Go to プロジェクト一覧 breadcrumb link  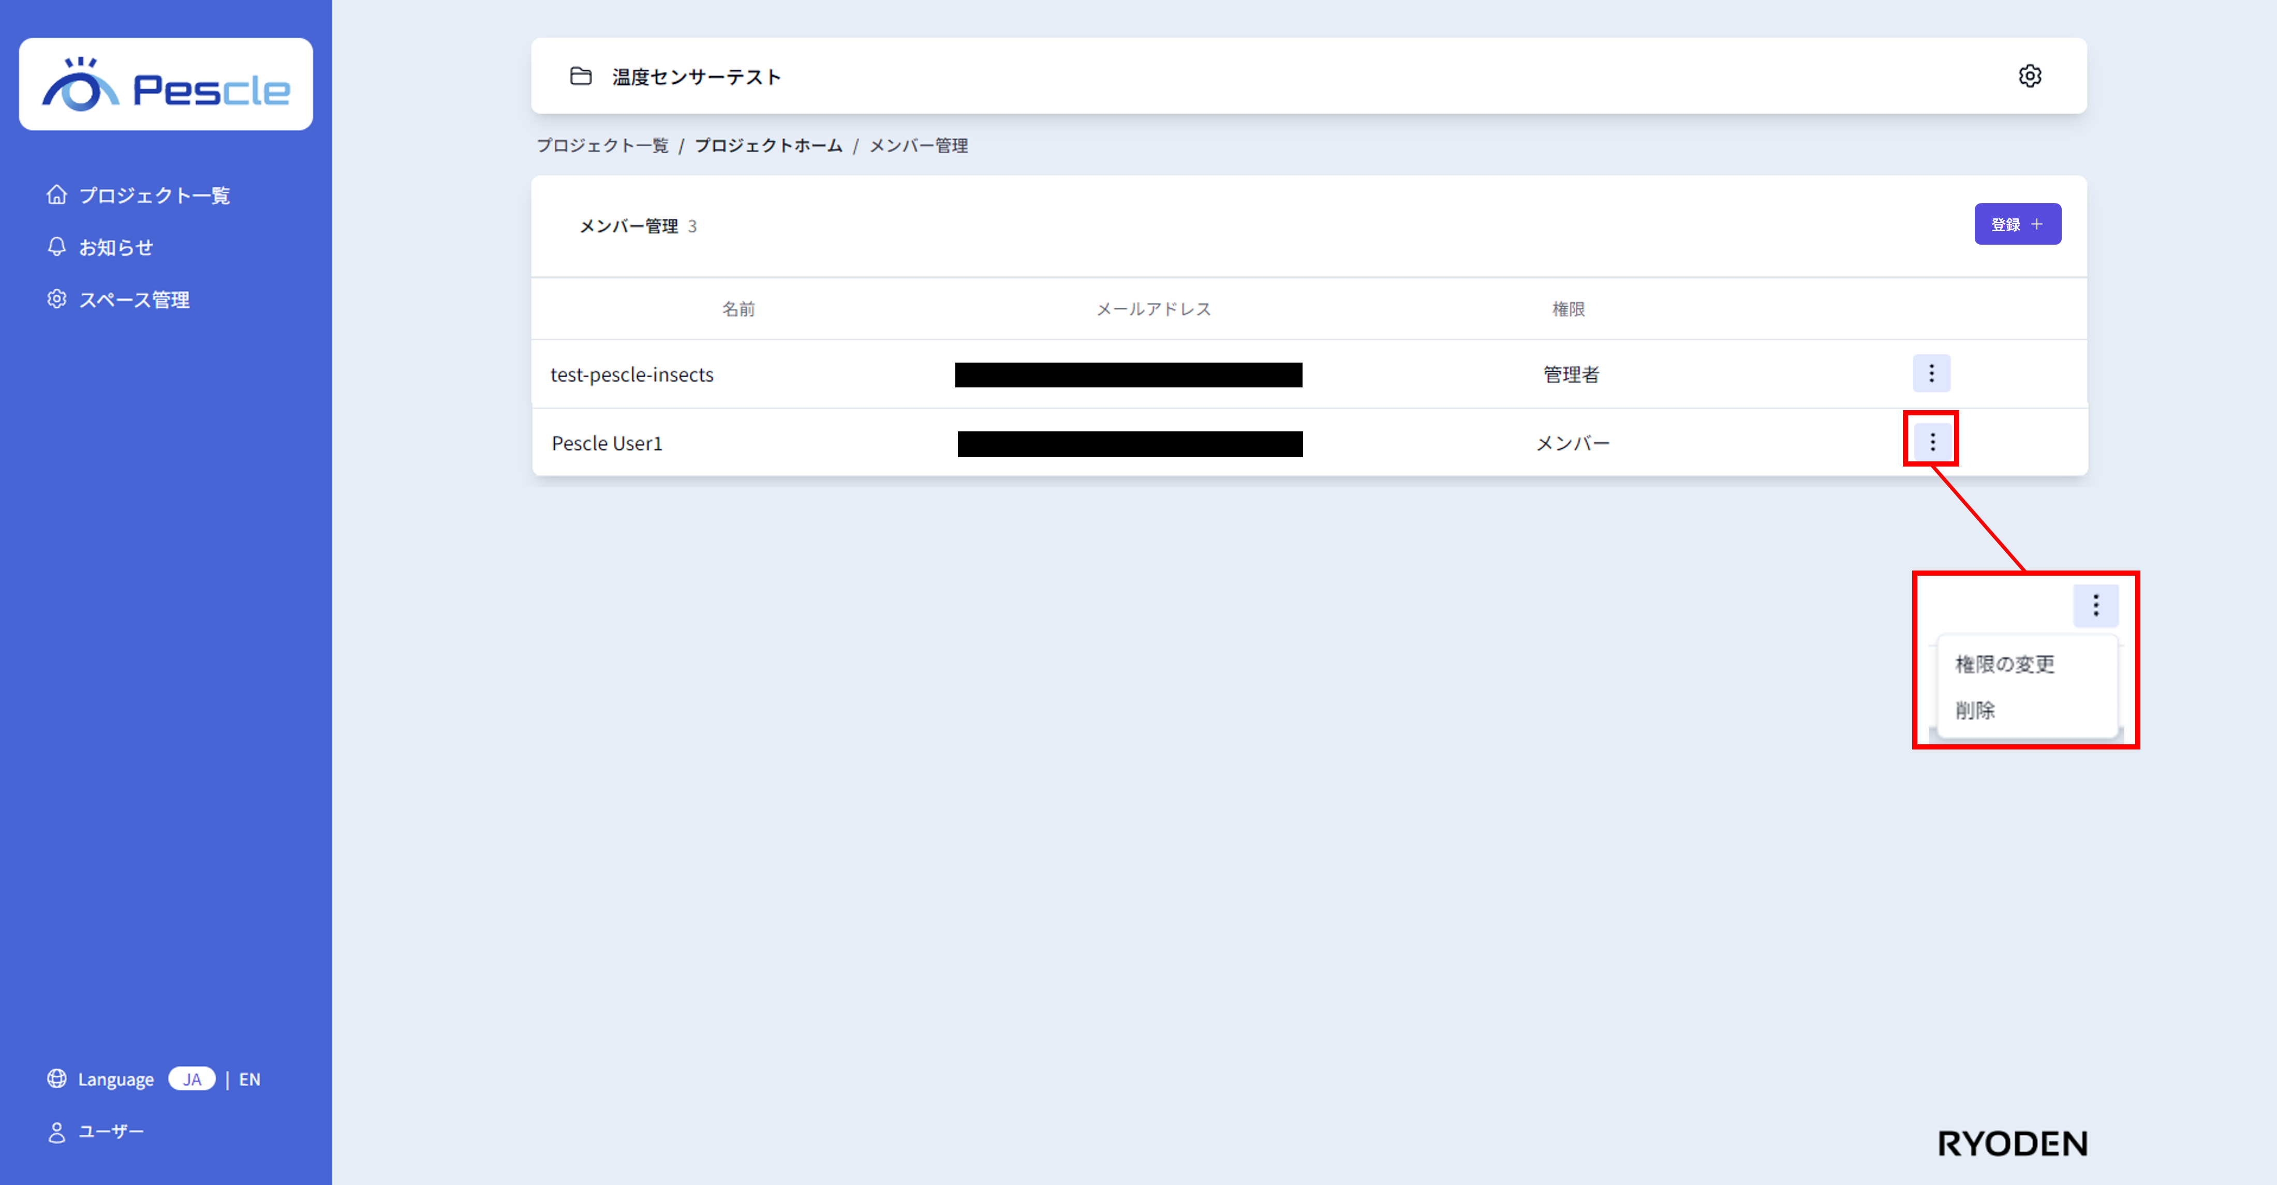click(602, 146)
